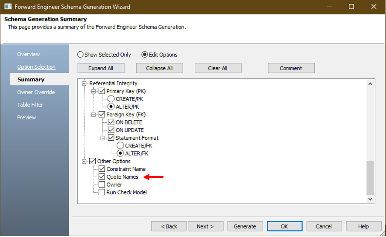386x237 pixels.
Task: Select the CREATE/PK radio button
Action: (111, 99)
